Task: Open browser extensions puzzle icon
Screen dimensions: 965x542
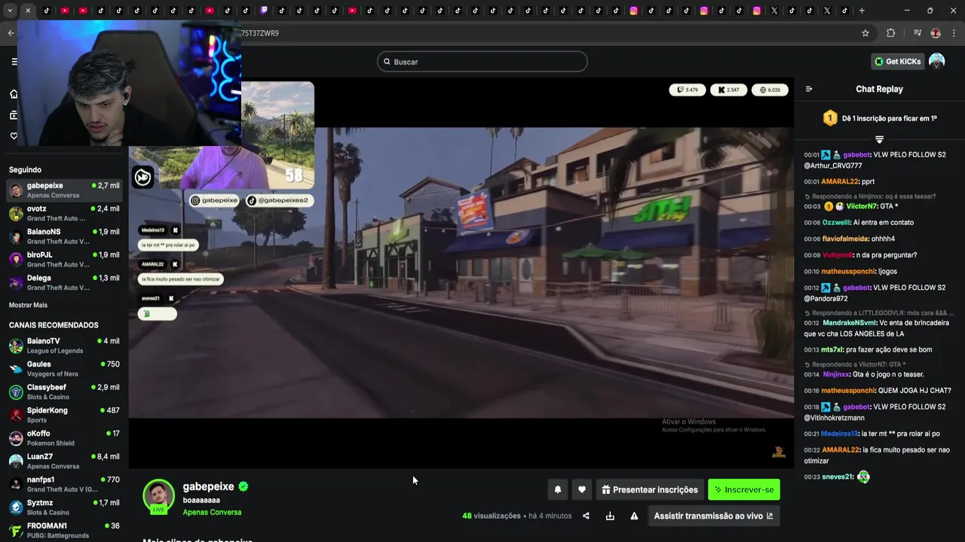Action: 890,33
